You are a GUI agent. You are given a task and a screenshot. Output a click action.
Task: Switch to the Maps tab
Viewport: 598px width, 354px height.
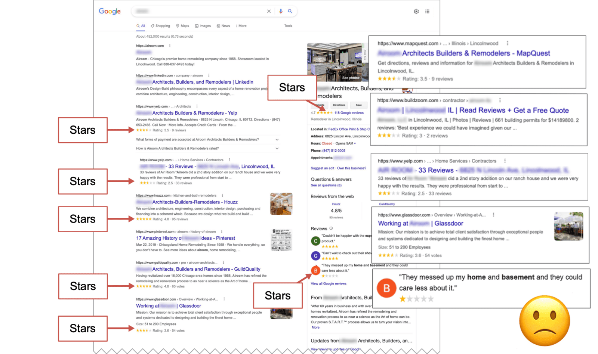pos(182,26)
